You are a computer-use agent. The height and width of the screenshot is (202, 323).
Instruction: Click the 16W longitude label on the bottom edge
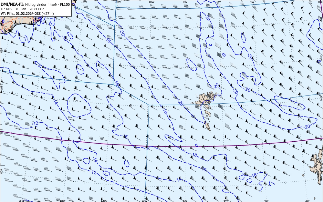coord(21,201)
